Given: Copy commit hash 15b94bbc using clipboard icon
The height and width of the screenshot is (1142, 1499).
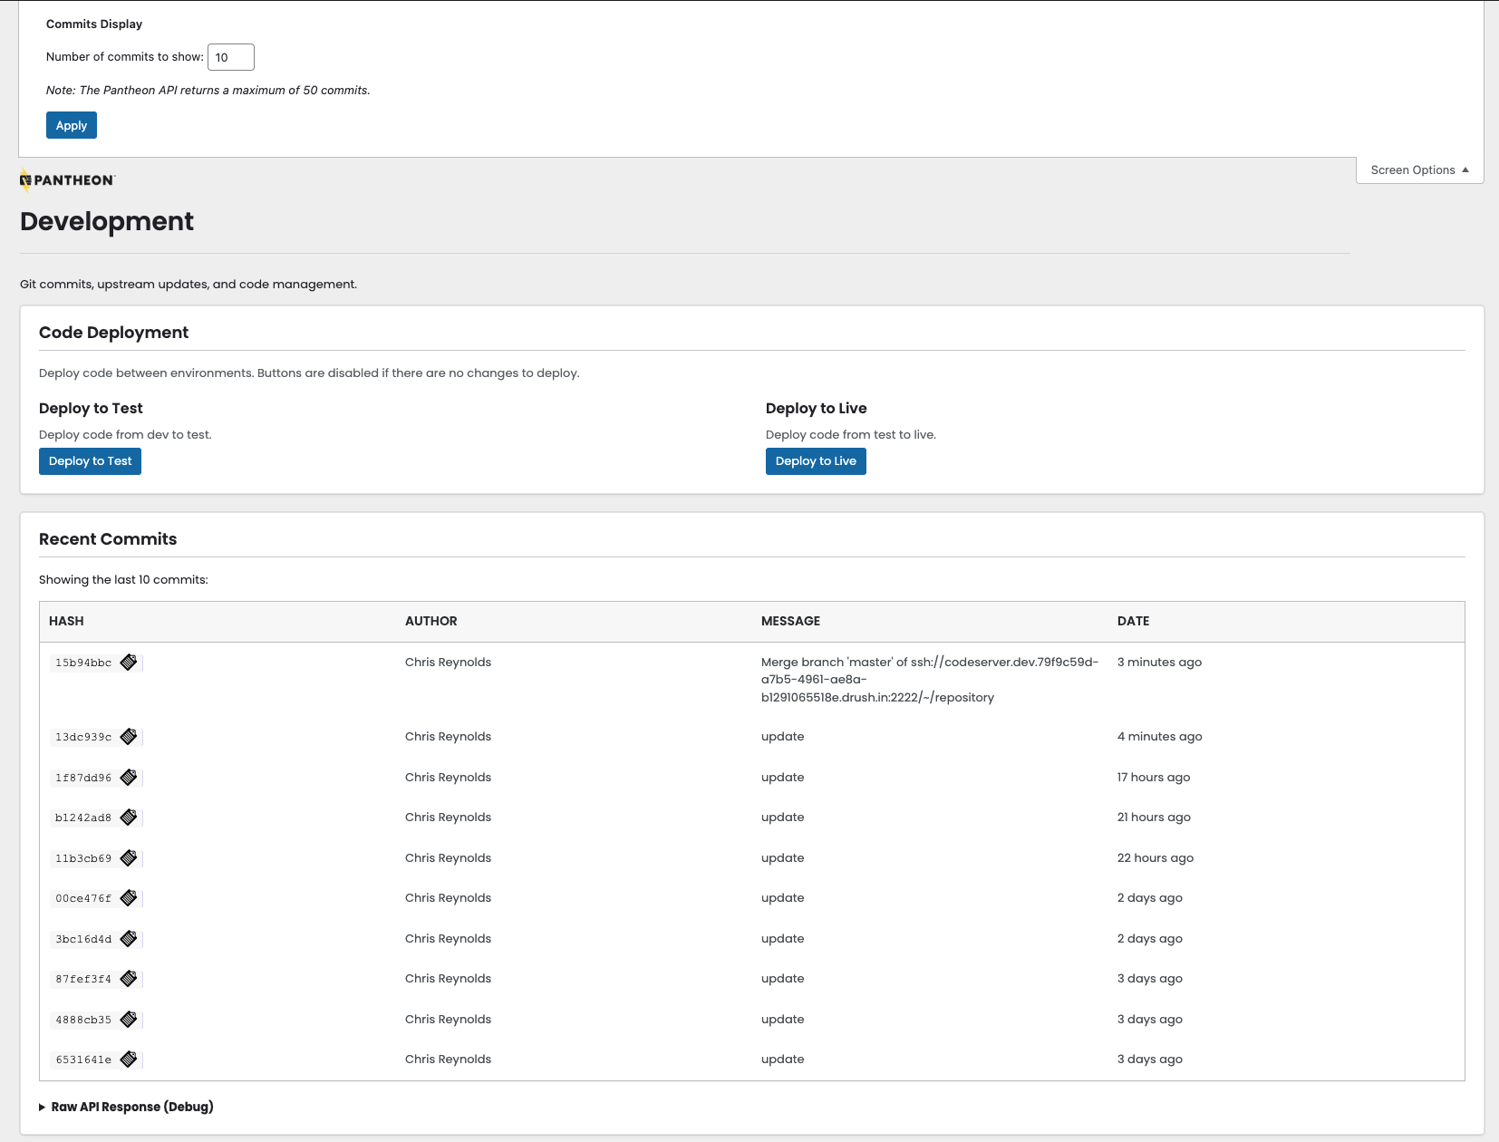Looking at the screenshot, I should point(129,662).
